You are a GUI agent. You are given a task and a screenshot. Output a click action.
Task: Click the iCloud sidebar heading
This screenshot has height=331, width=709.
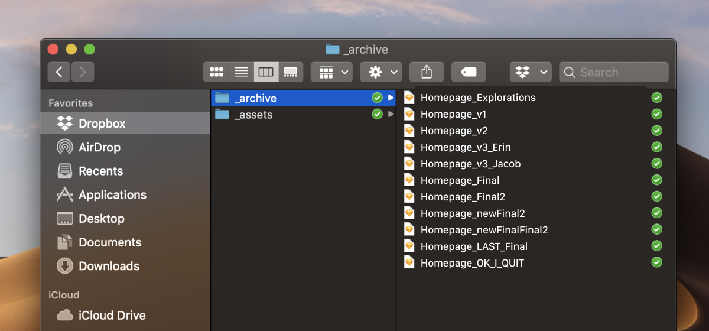tap(64, 295)
